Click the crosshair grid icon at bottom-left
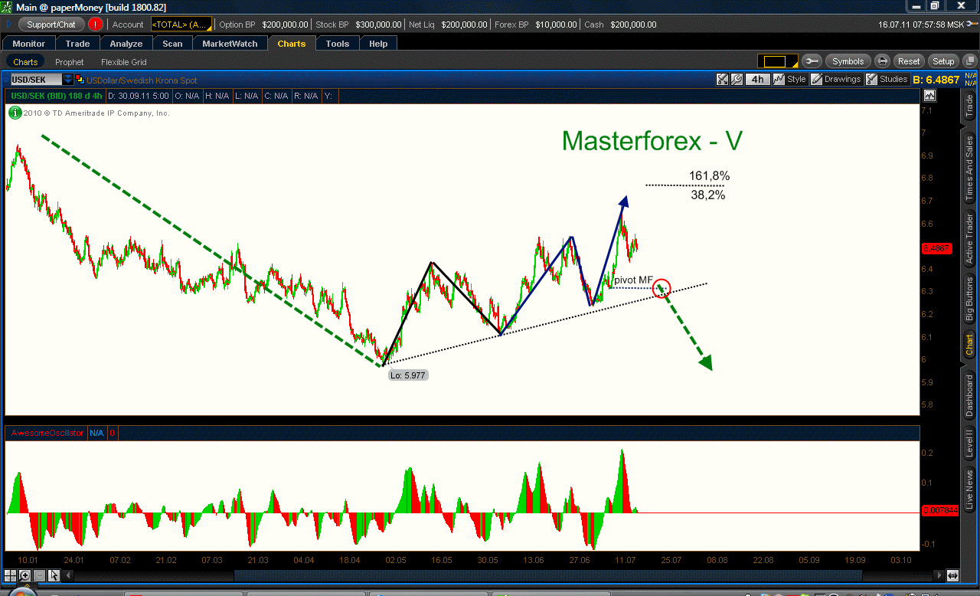The height and width of the screenshot is (596, 980). click(10, 575)
